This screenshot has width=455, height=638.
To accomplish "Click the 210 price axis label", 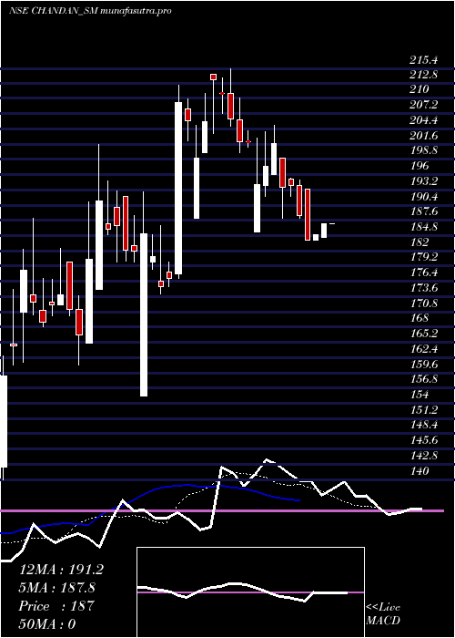I will [420, 89].
